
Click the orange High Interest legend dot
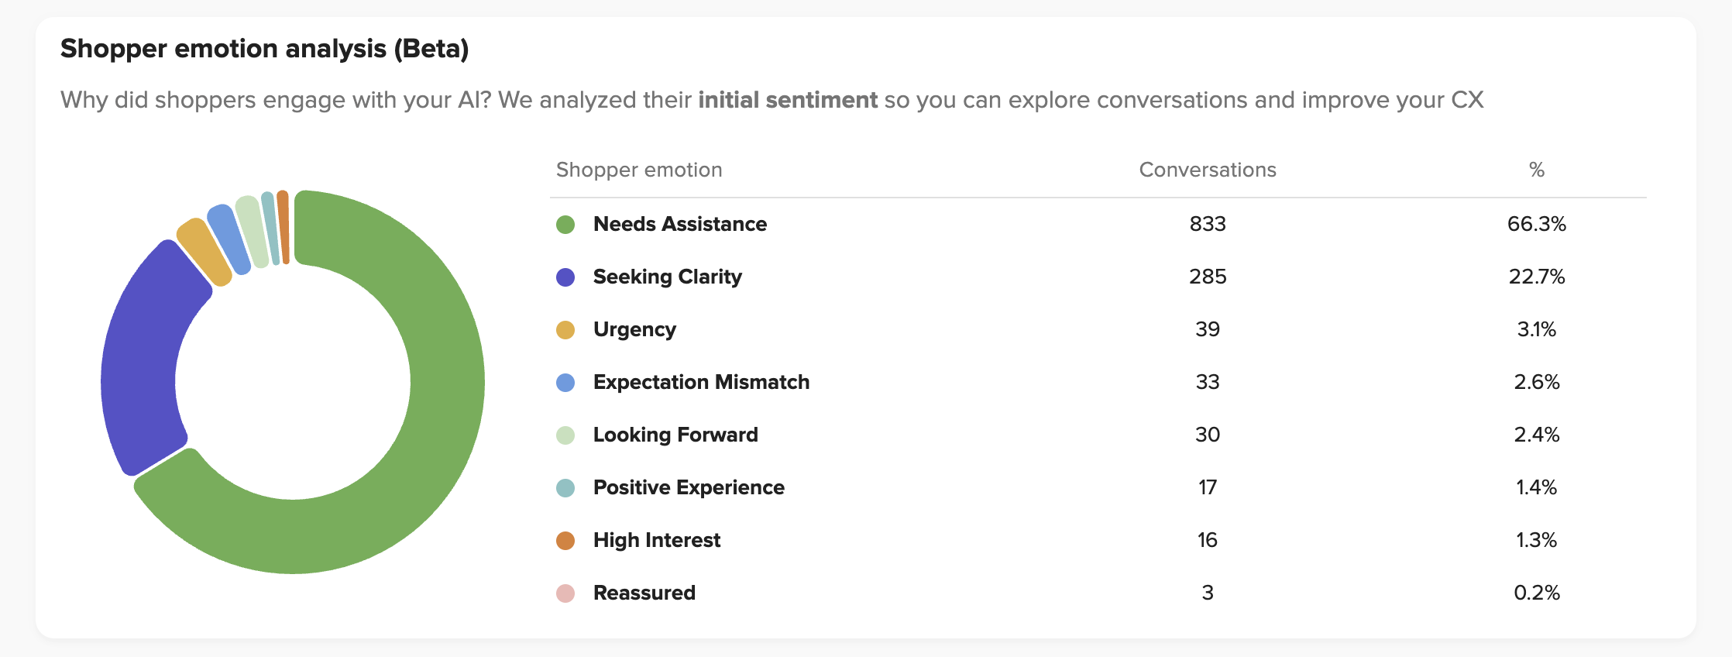tap(565, 541)
